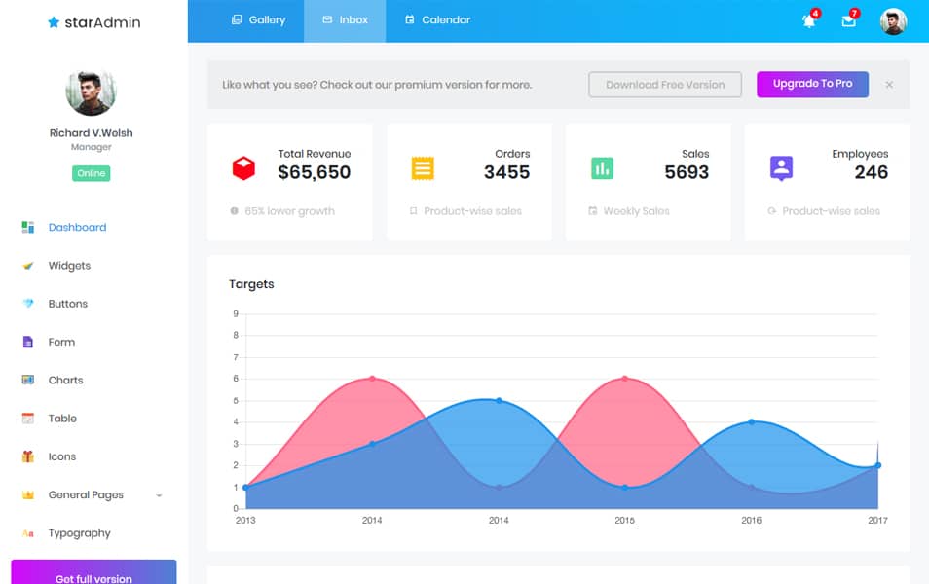Click the yellow Orders list icon
This screenshot has width=929, height=584.
422,165
